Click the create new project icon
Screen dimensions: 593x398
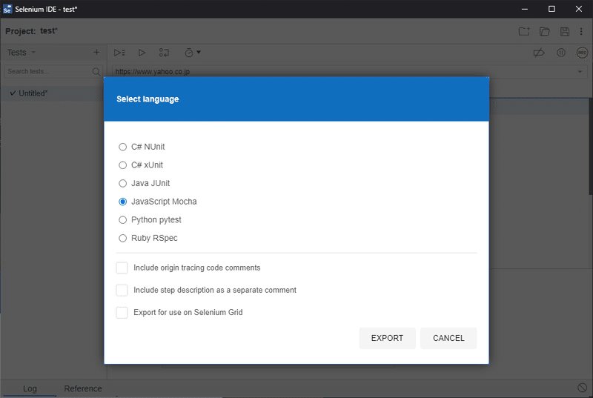[x=523, y=31]
